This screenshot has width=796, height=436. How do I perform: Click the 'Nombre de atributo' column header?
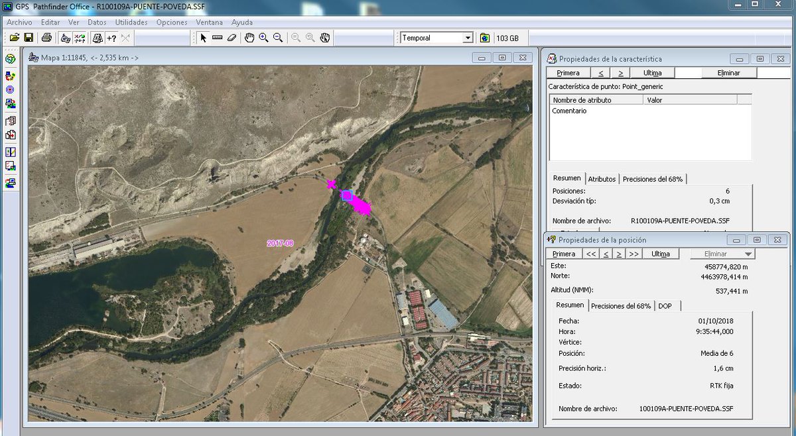596,100
